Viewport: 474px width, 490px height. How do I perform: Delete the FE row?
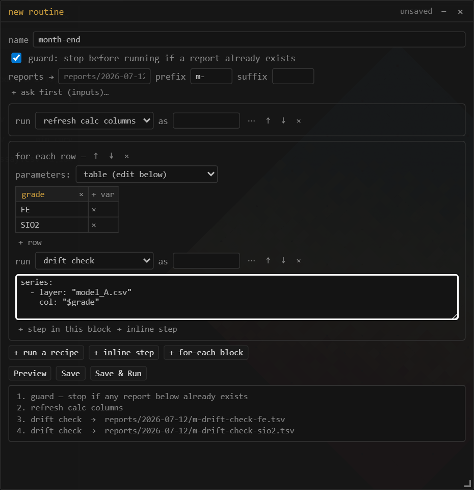[94, 210]
